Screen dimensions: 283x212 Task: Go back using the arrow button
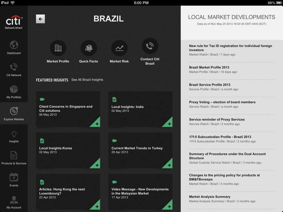[40, 19]
